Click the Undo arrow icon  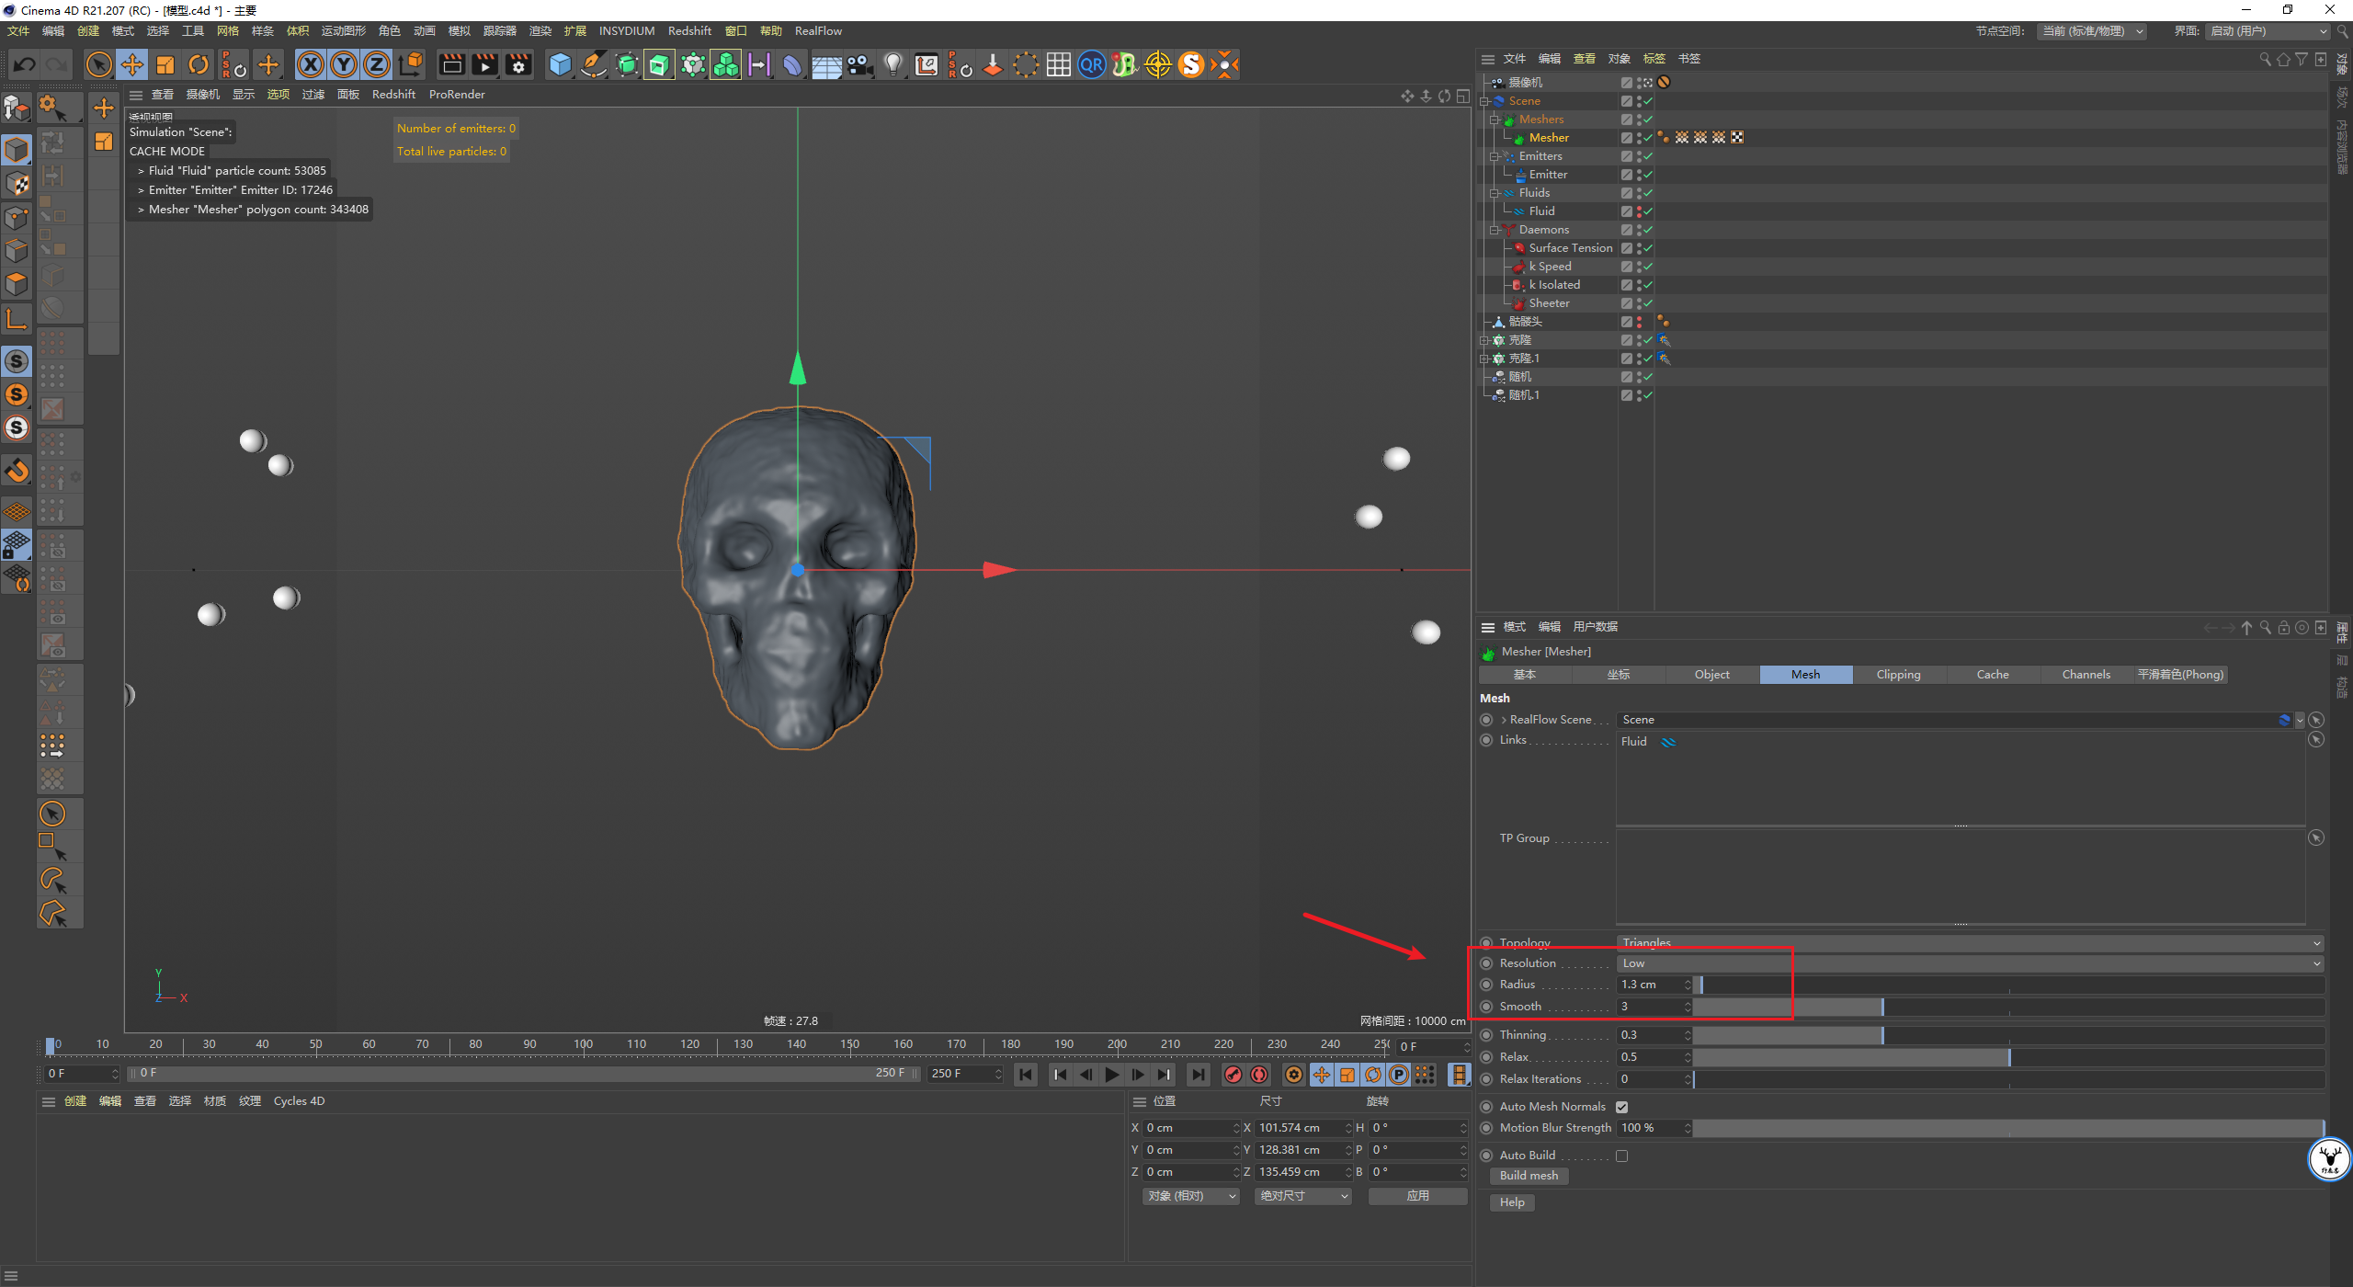pos(25,64)
